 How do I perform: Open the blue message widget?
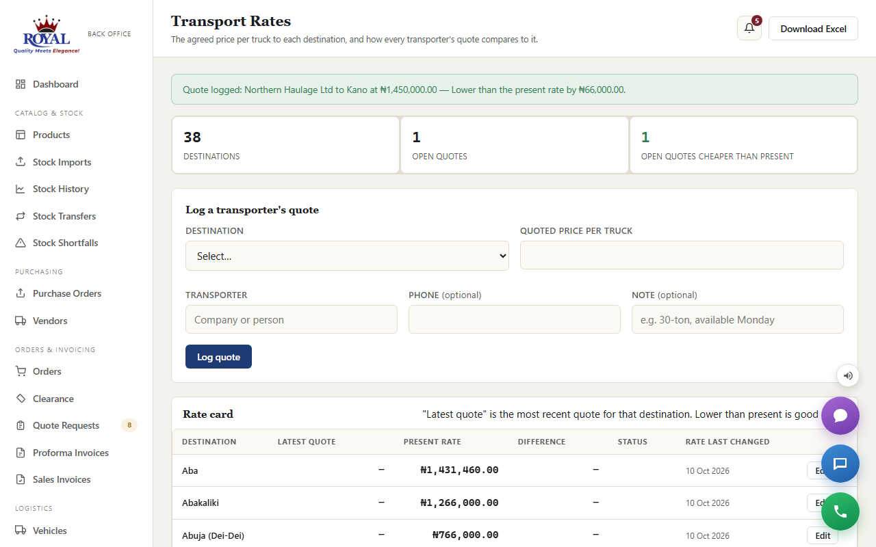[840, 464]
